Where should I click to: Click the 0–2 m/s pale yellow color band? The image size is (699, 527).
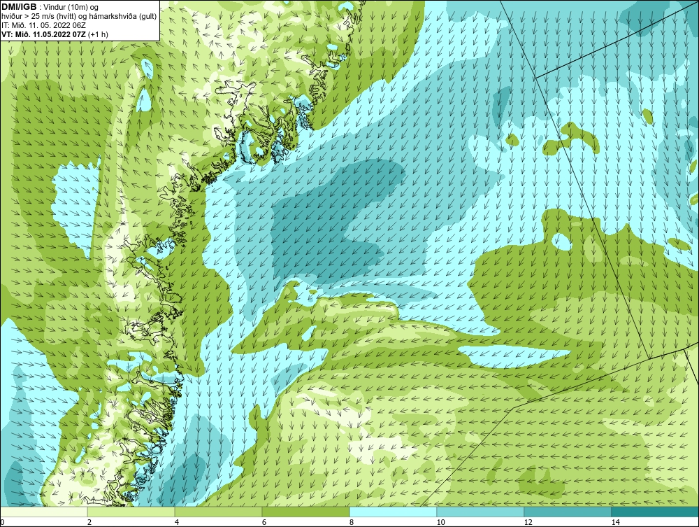(43, 512)
